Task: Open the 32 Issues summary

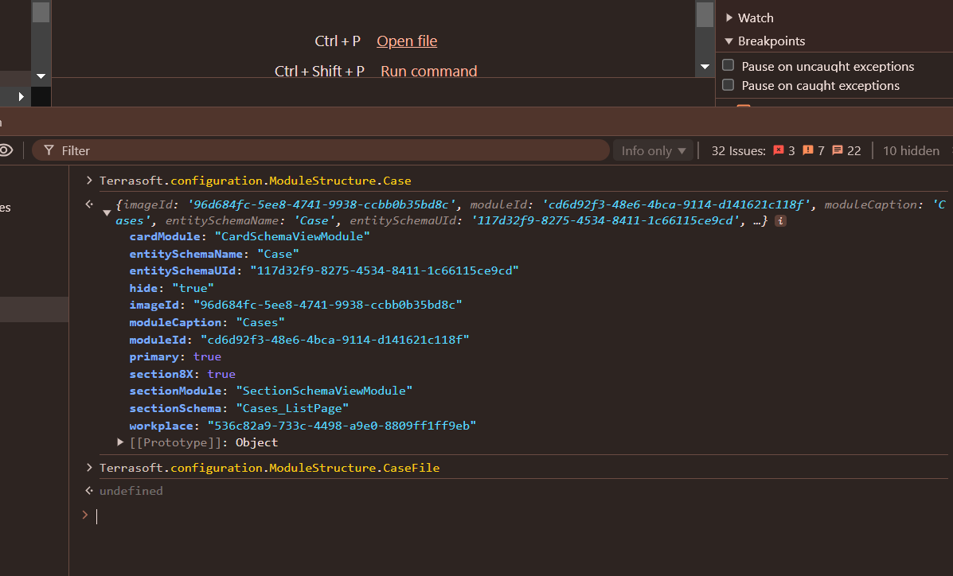Action: [738, 150]
